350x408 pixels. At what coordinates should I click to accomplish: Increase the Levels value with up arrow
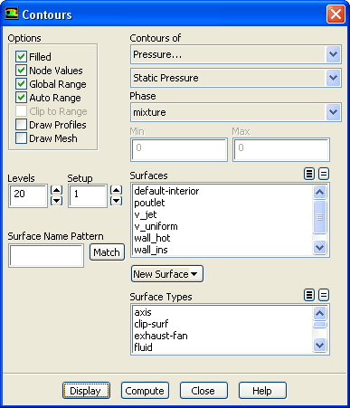(x=56, y=190)
